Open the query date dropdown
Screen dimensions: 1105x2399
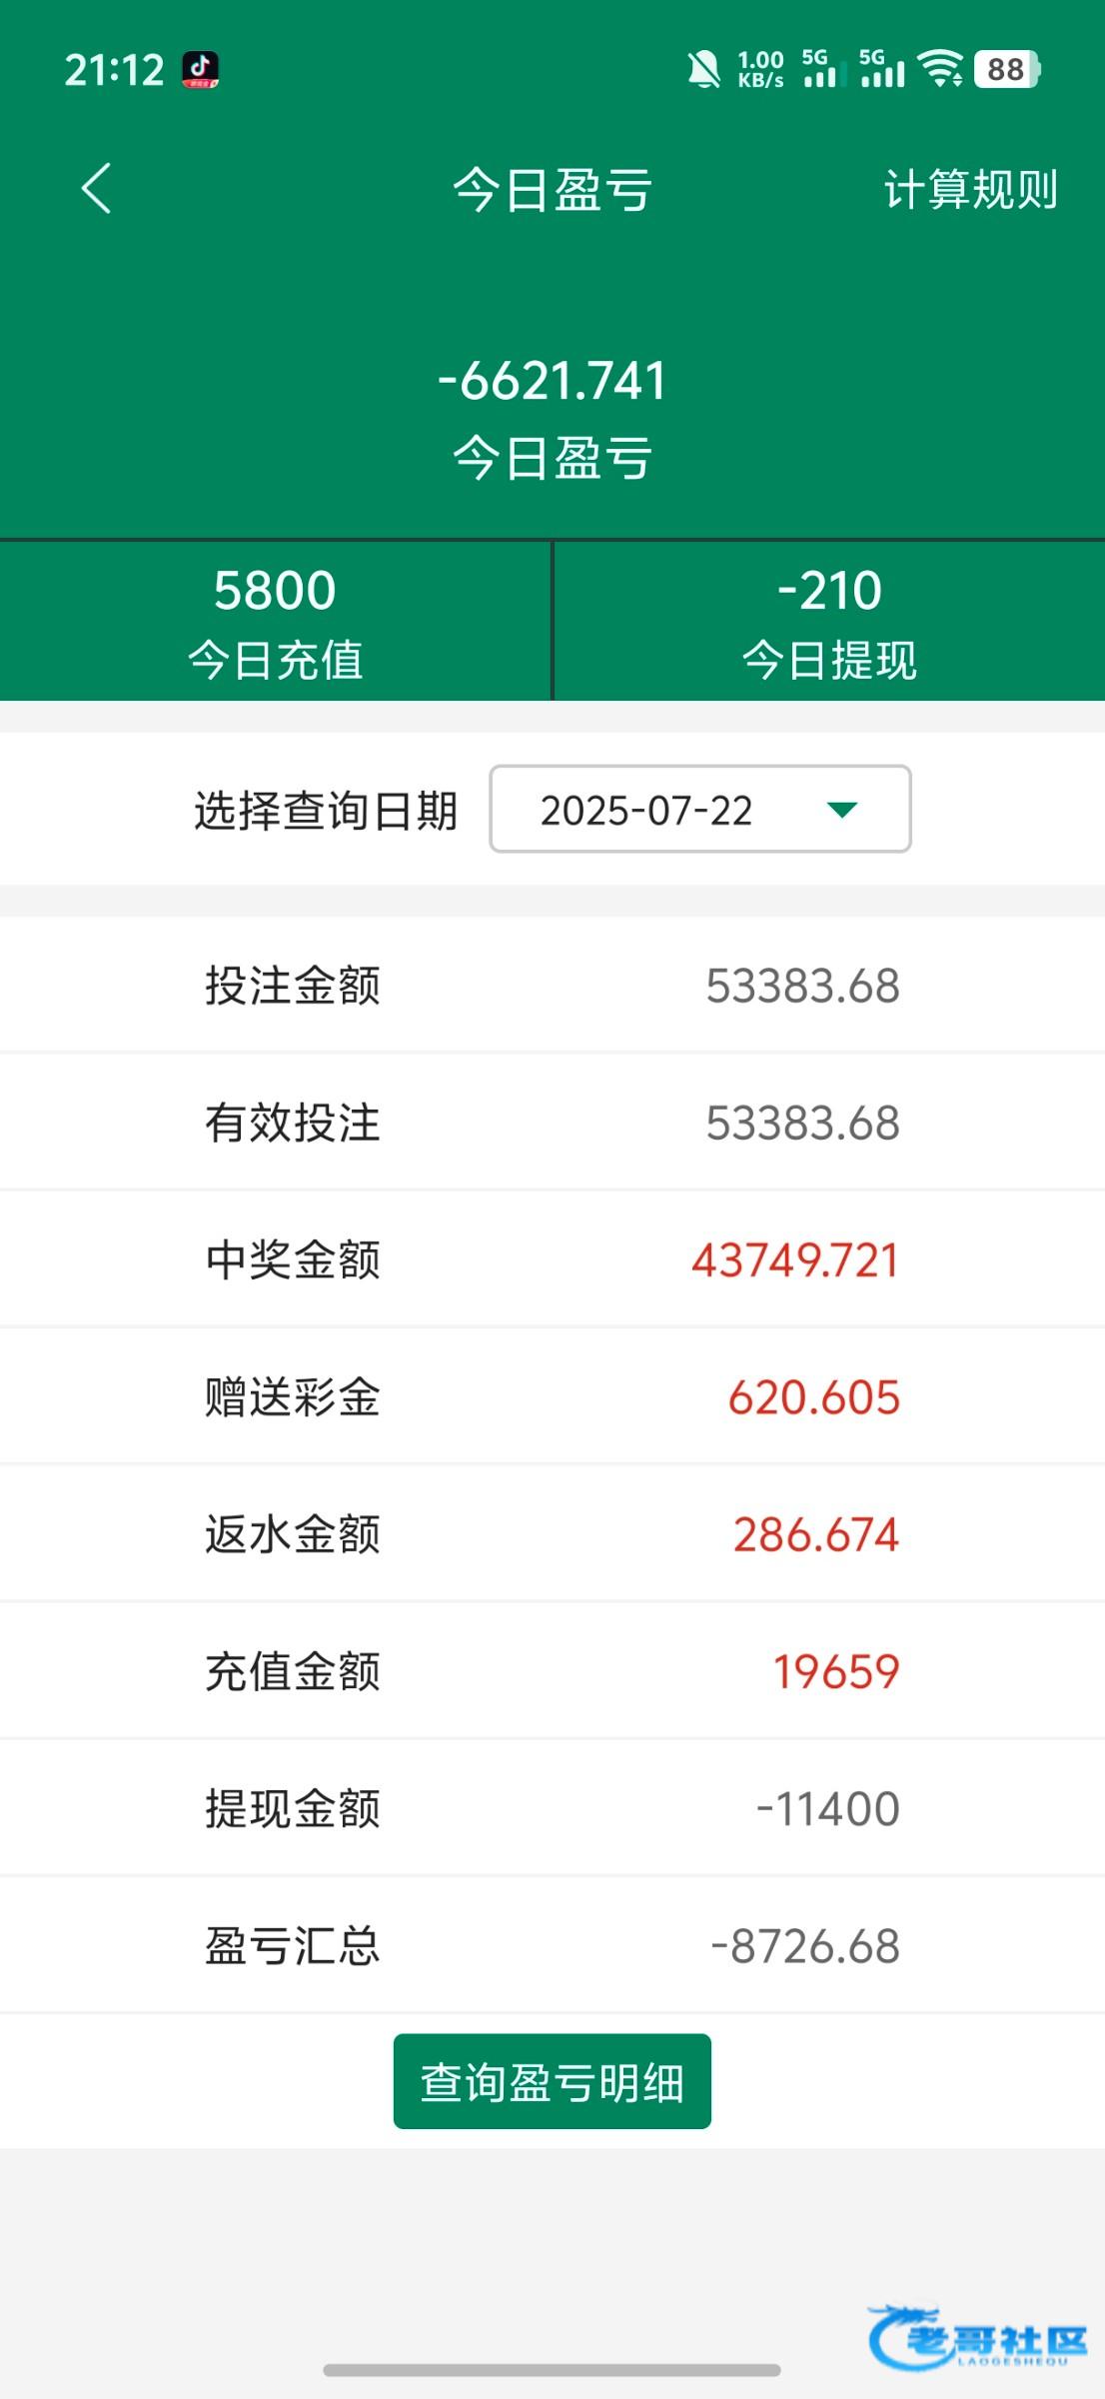click(x=699, y=810)
